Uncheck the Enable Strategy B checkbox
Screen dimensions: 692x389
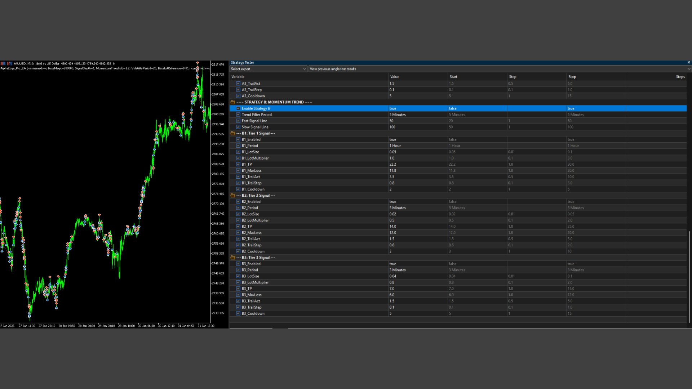pos(238,108)
